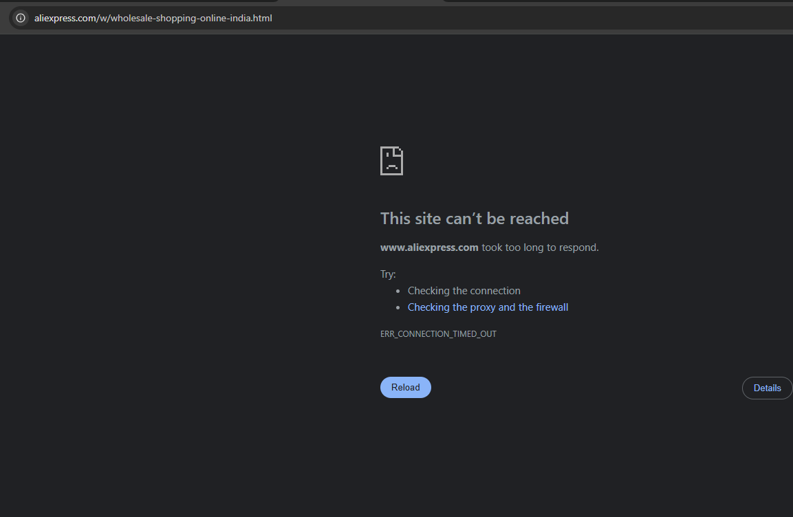Viewport: 793px width, 517px height.
Task: Click the bold www.aliexpress.com hostname text
Action: coord(429,247)
